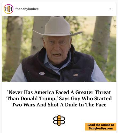
Task: Click the word Trump in the headline
Action: (48, 98)
